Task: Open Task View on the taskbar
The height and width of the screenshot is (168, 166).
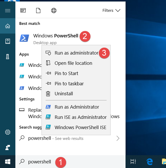Action: click(x=133, y=162)
